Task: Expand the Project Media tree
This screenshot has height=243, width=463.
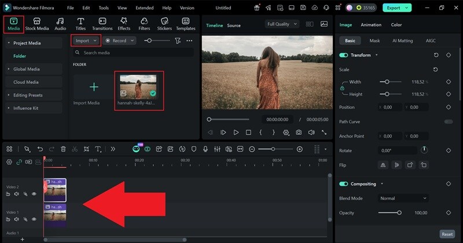Action: pos(9,43)
